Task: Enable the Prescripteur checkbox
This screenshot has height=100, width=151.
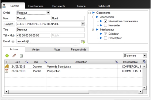Action: (x=106, y=38)
